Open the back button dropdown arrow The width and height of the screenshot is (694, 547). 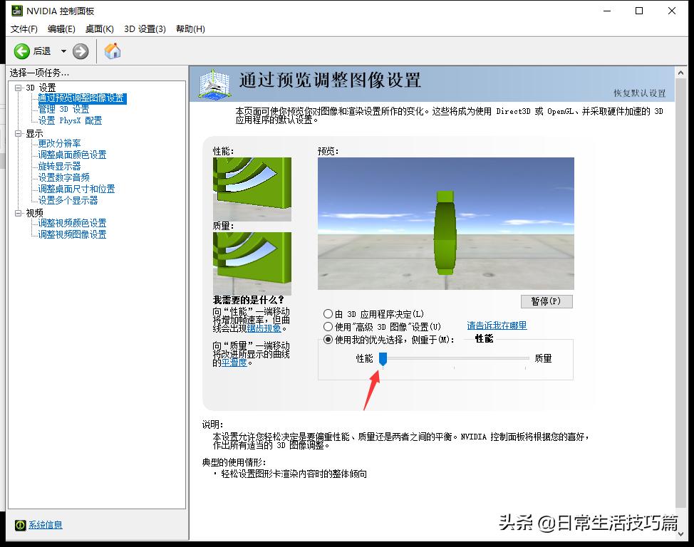pyautogui.click(x=63, y=51)
